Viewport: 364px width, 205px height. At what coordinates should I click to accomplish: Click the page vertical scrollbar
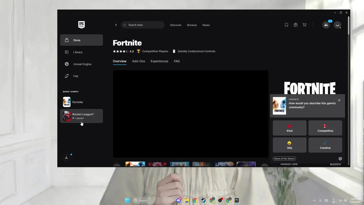349,26
